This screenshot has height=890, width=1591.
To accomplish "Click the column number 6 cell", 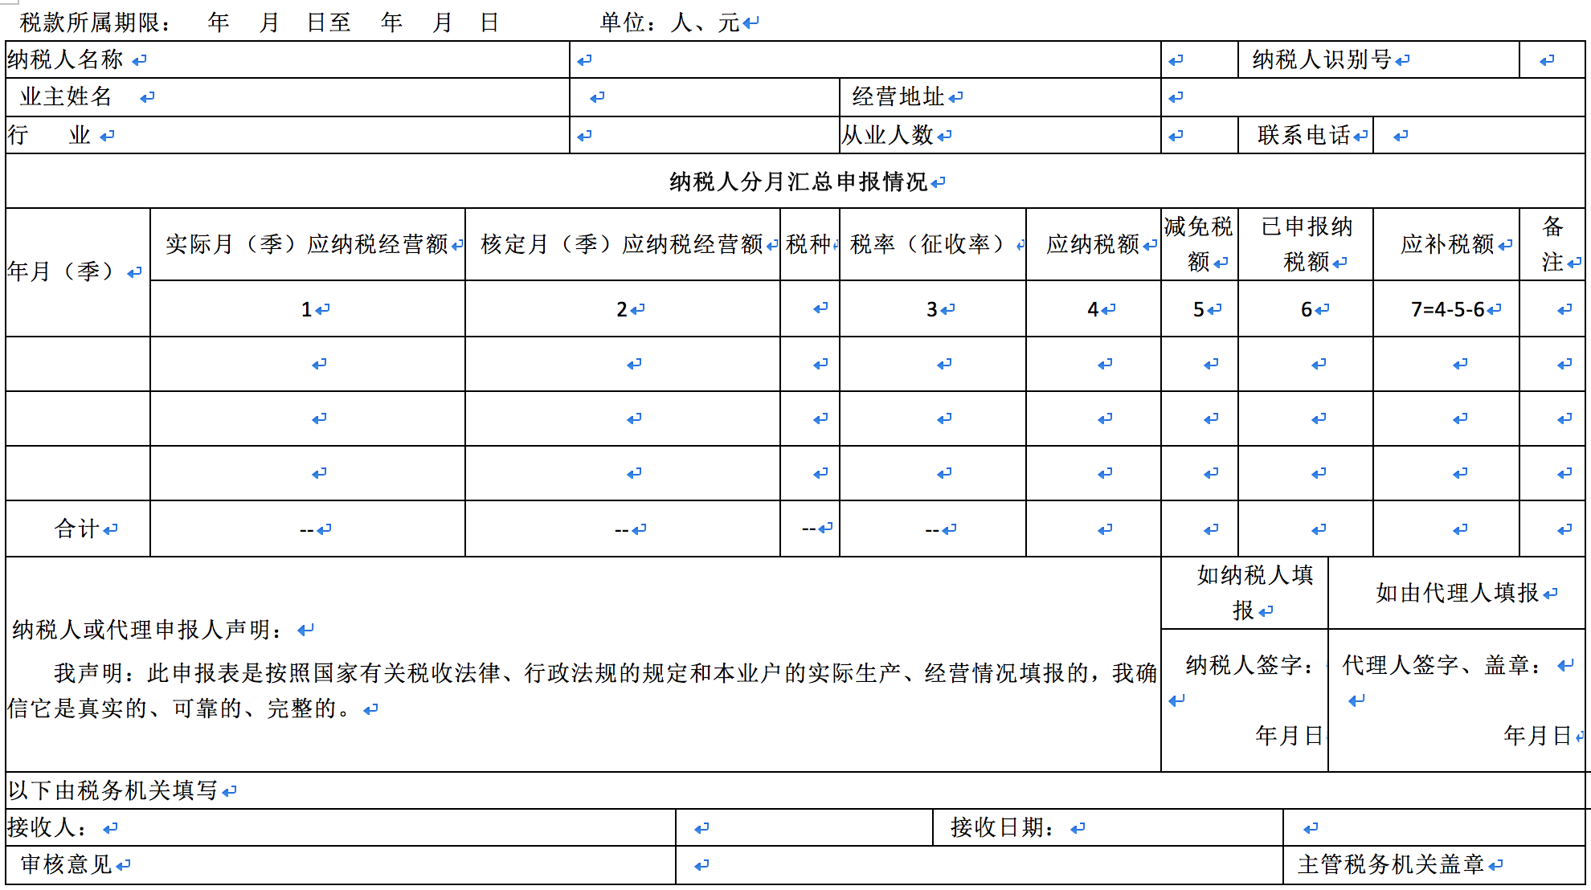I will click(1306, 309).
